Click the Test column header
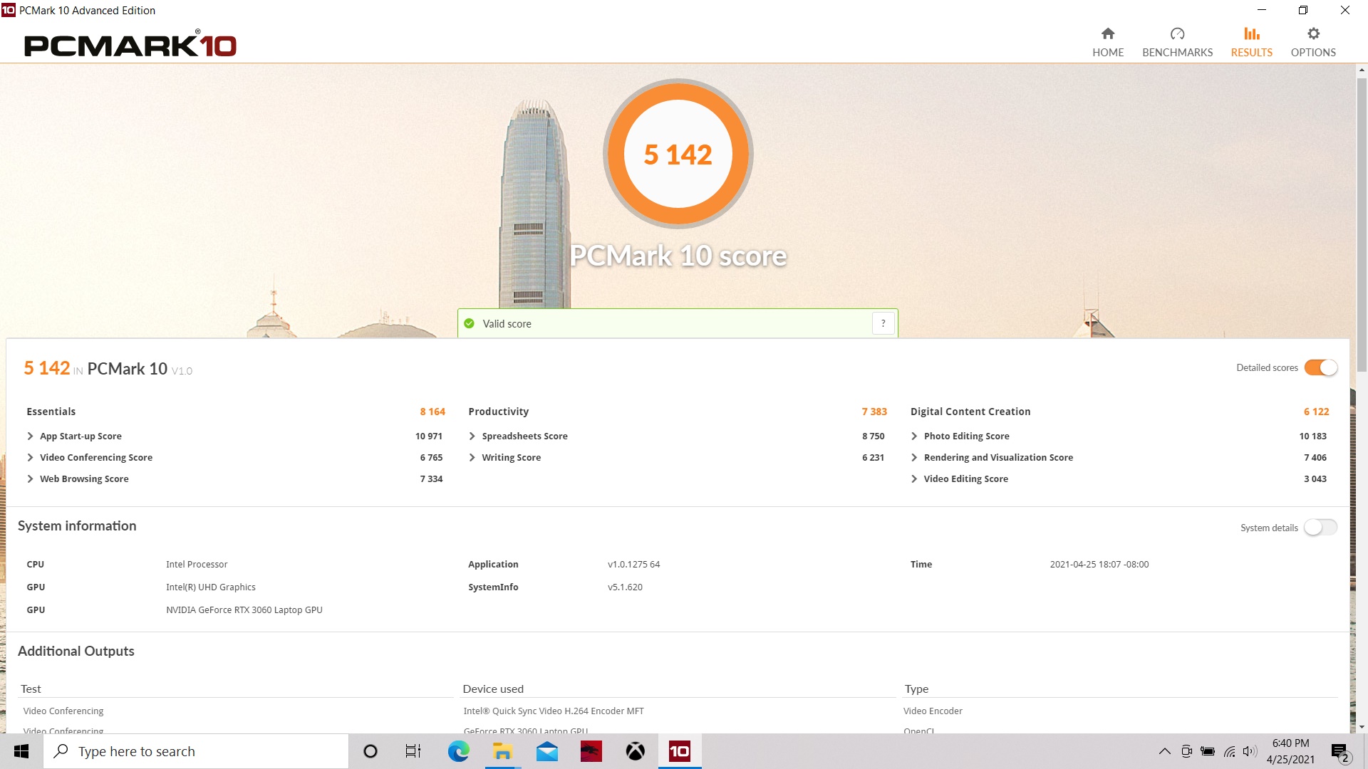 (31, 689)
